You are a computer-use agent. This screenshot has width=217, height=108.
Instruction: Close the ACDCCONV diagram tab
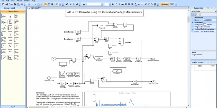pyautogui.click(x=188, y=8)
